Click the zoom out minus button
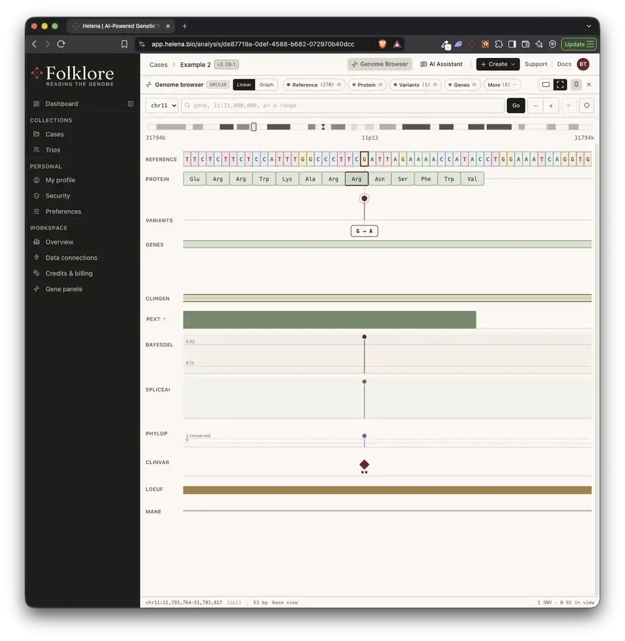The height and width of the screenshot is (641, 625). pyautogui.click(x=535, y=105)
